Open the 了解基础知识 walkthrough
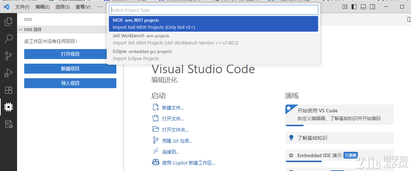 tap(339, 138)
